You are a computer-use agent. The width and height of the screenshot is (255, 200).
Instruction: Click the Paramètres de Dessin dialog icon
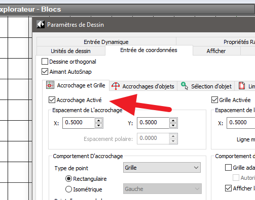tap(41, 24)
